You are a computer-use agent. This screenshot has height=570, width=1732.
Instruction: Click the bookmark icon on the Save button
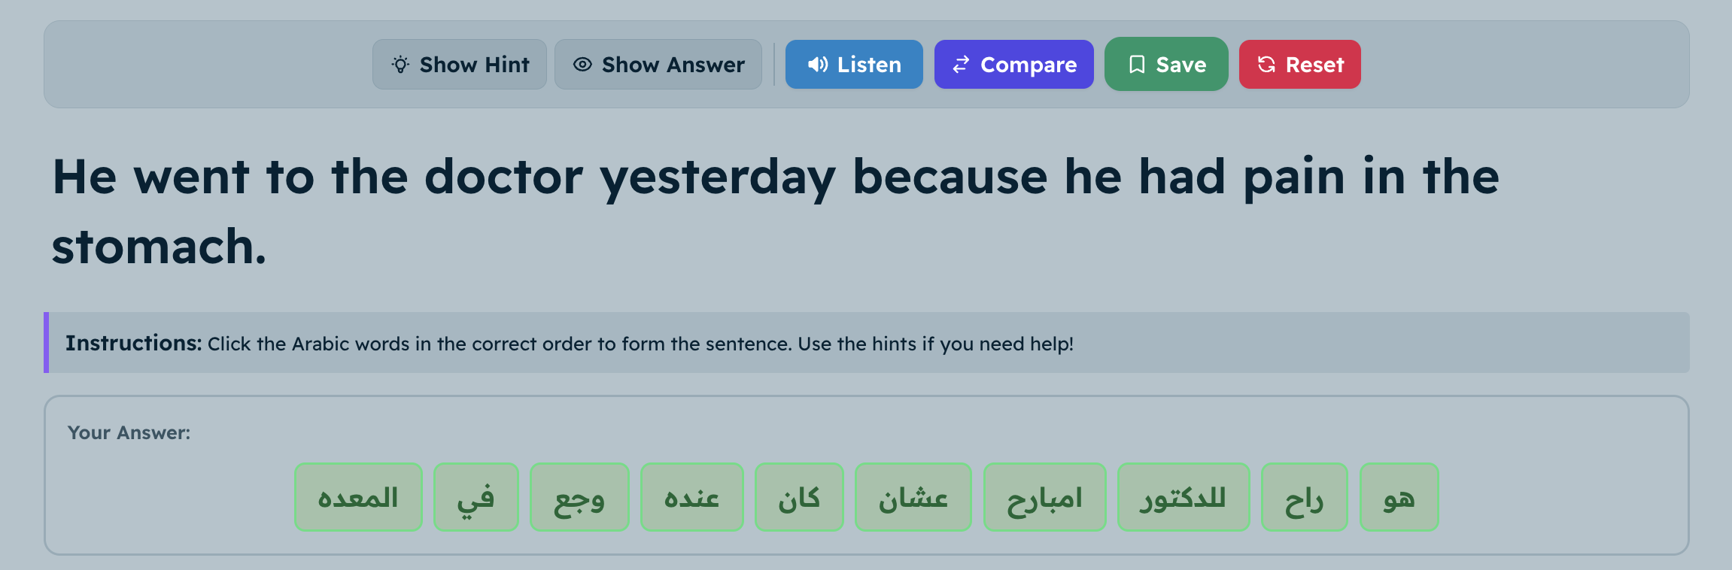[x=1138, y=64]
